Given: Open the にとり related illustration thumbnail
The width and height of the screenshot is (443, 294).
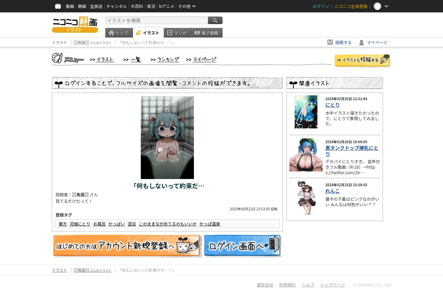Looking at the screenshot, I should tap(306, 112).
